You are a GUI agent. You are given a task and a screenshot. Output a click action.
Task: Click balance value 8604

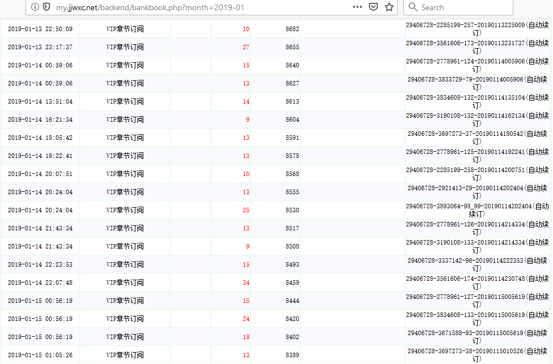click(292, 119)
